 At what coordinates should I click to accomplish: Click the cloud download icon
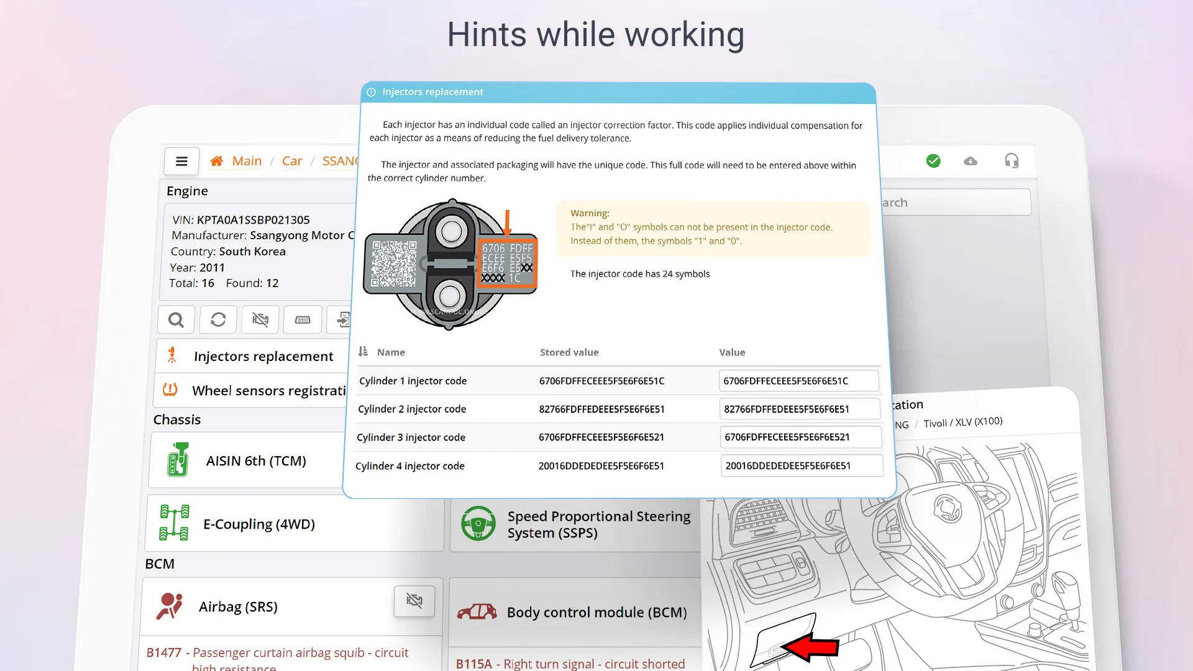point(971,161)
